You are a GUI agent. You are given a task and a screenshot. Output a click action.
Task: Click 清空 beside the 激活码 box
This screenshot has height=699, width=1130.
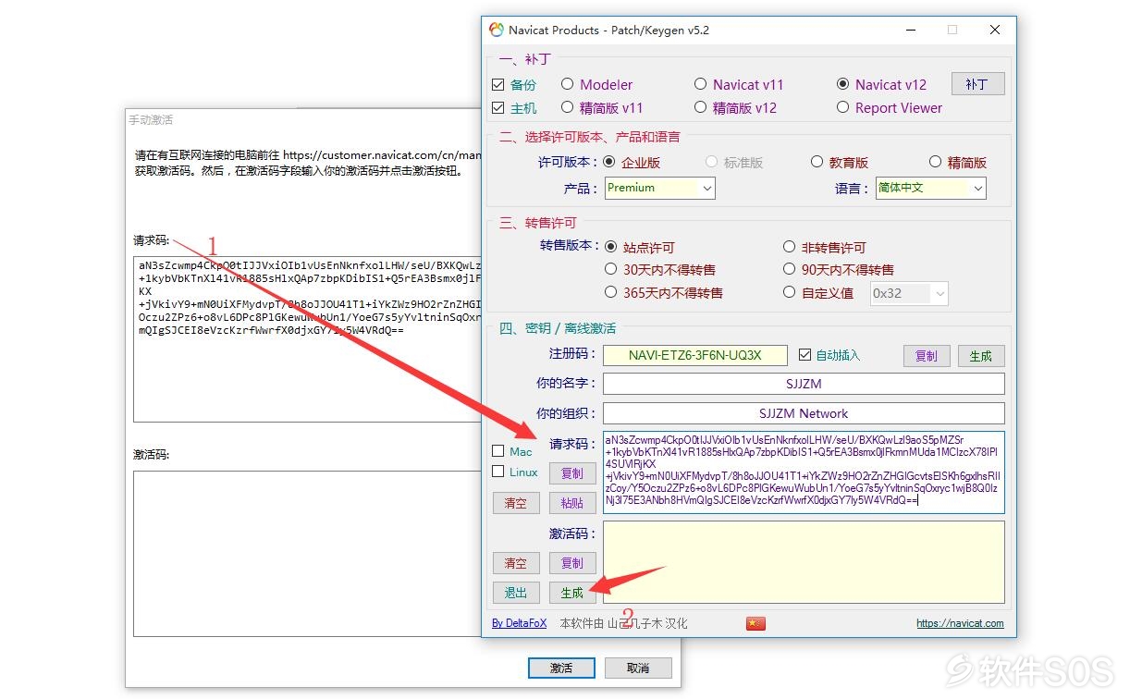coord(515,563)
